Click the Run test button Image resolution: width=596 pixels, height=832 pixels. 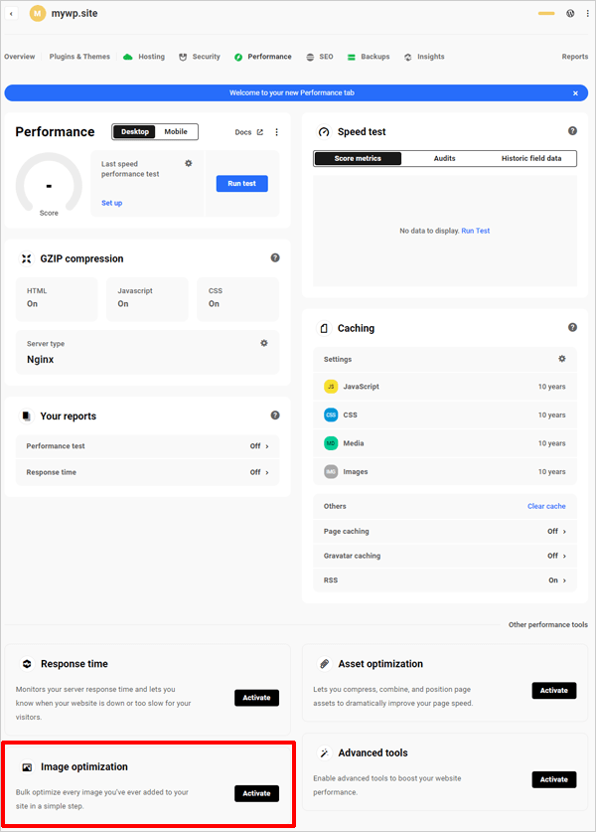(x=241, y=183)
